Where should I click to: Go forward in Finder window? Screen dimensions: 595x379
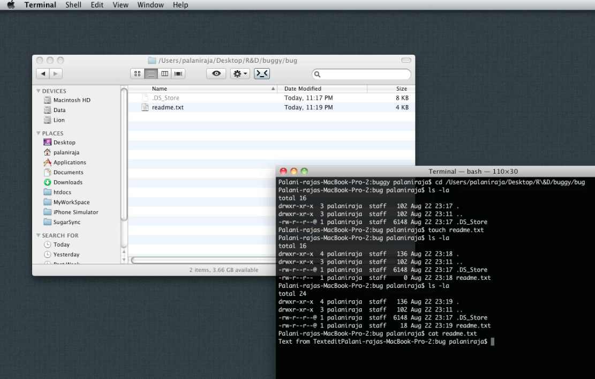[56, 73]
